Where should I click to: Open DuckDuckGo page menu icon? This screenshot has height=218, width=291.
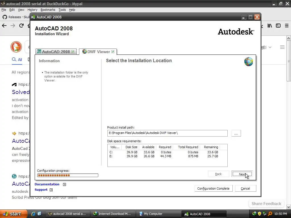pyautogui.click(x=282, y=47)
